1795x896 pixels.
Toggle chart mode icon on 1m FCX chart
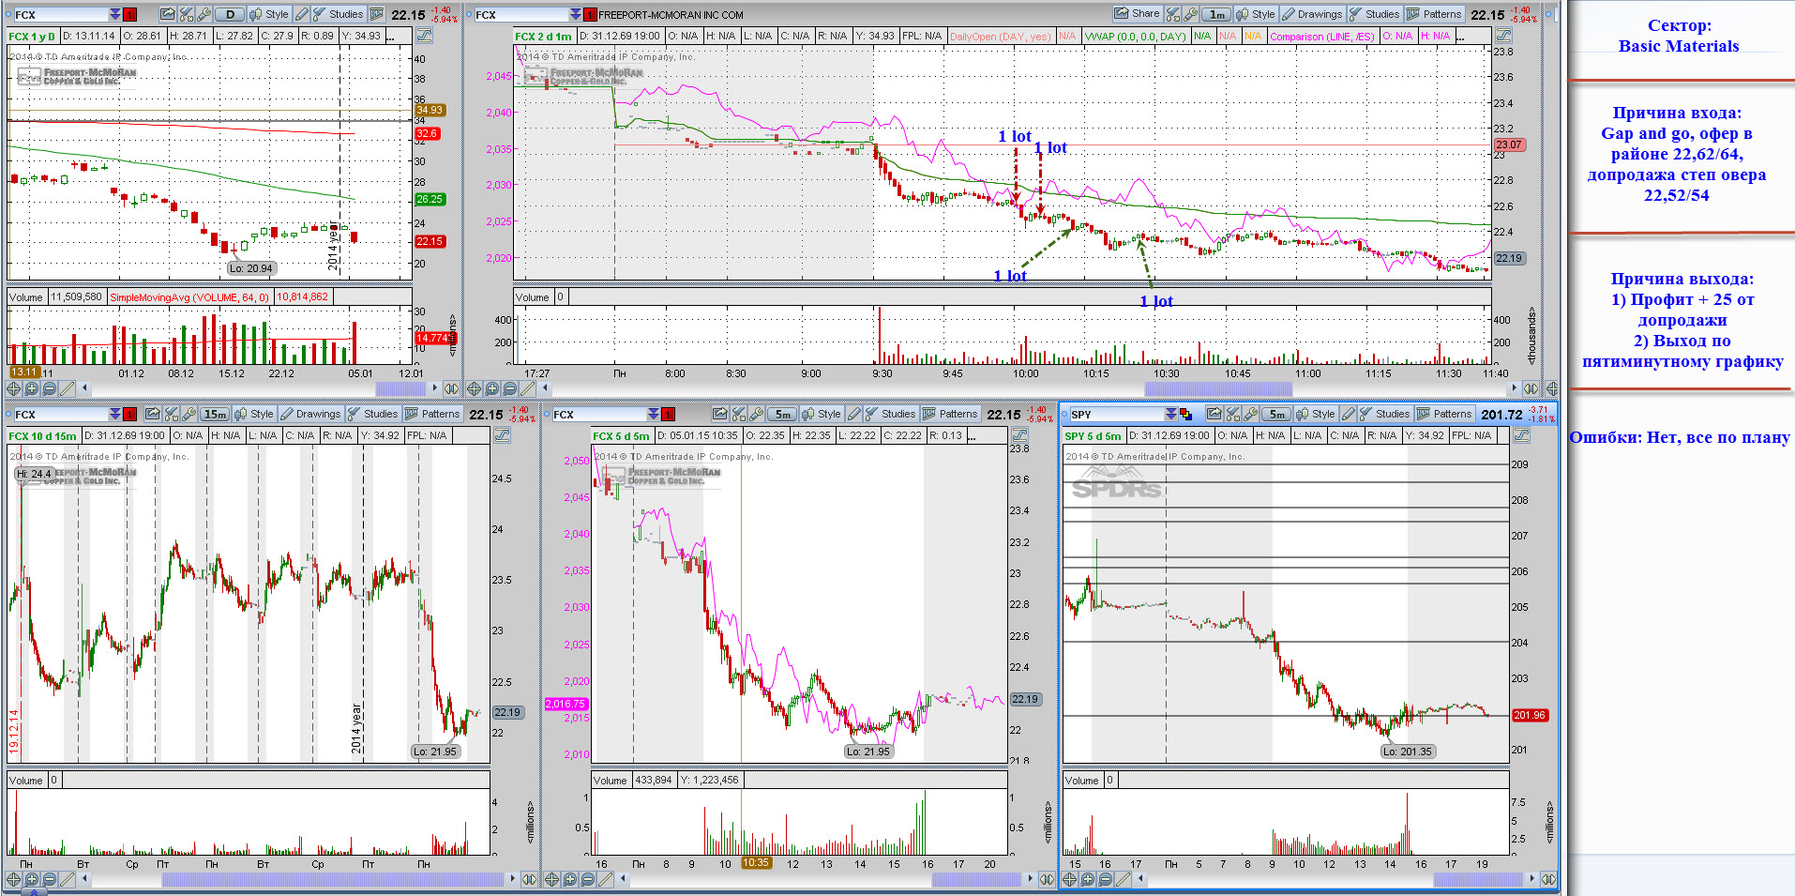tap(1503, 36)
